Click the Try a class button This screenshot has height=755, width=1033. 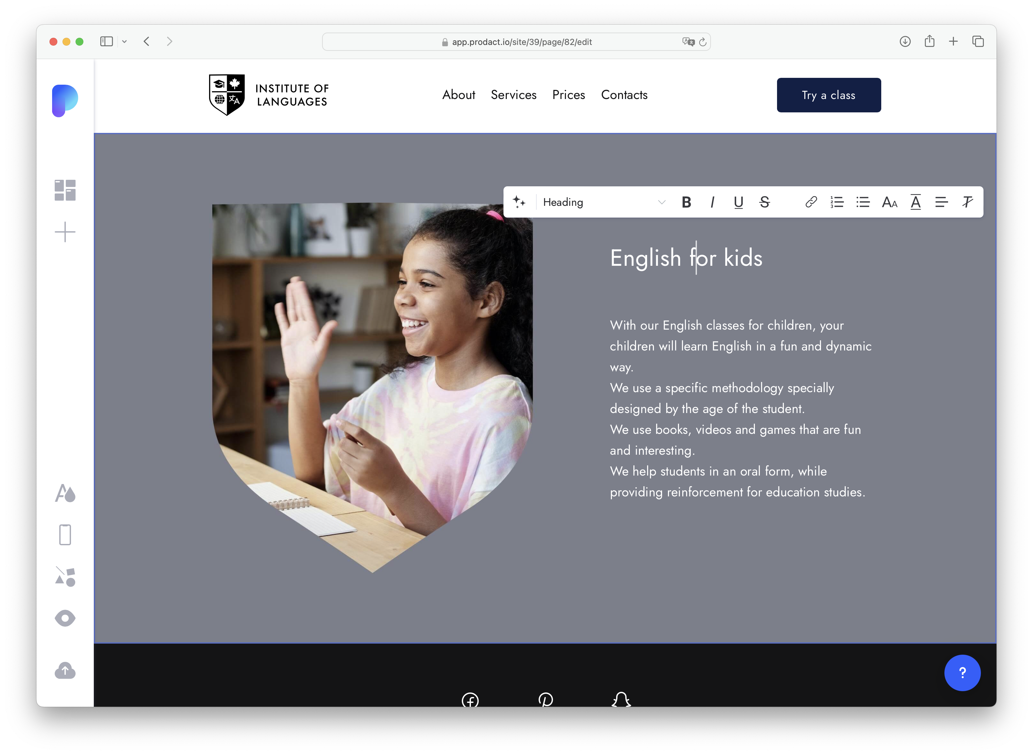[x=828, y=95]
